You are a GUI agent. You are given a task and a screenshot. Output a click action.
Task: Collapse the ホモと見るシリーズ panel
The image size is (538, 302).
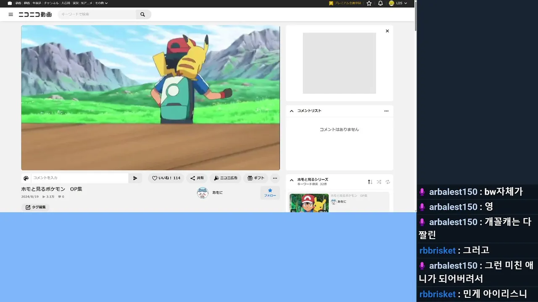coord(292,180)
